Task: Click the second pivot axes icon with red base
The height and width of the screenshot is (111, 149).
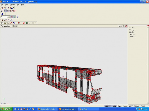Action: (5, 20)
